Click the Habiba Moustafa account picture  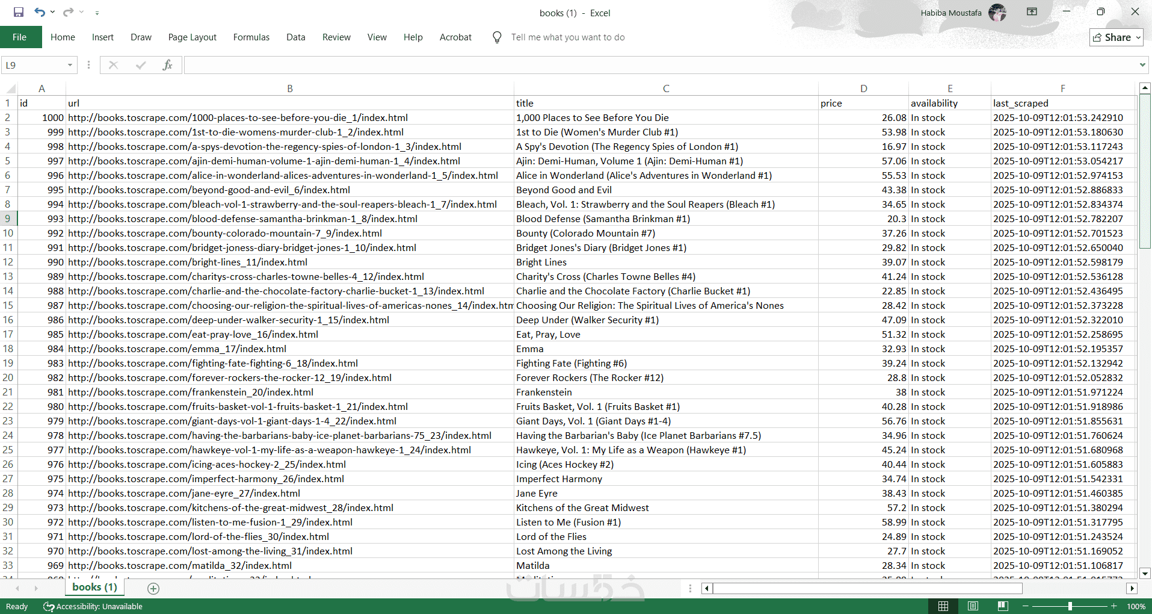coord(997,13)
